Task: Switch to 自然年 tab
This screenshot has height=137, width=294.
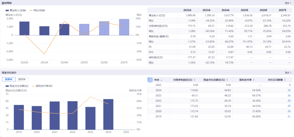Action: [x=22, y=79]
